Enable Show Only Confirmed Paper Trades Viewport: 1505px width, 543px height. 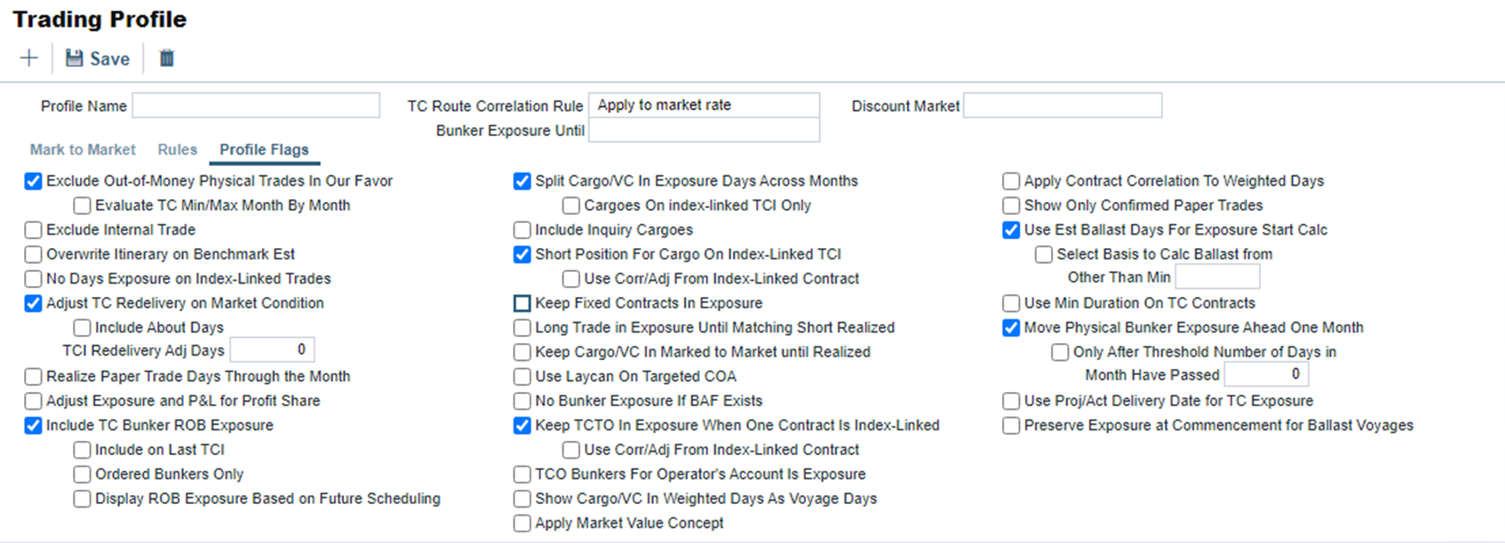click(x=1011, y=205)
